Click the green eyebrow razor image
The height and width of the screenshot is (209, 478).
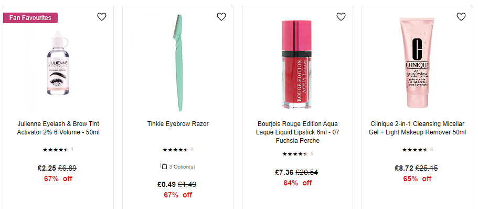tap(178, 63)
